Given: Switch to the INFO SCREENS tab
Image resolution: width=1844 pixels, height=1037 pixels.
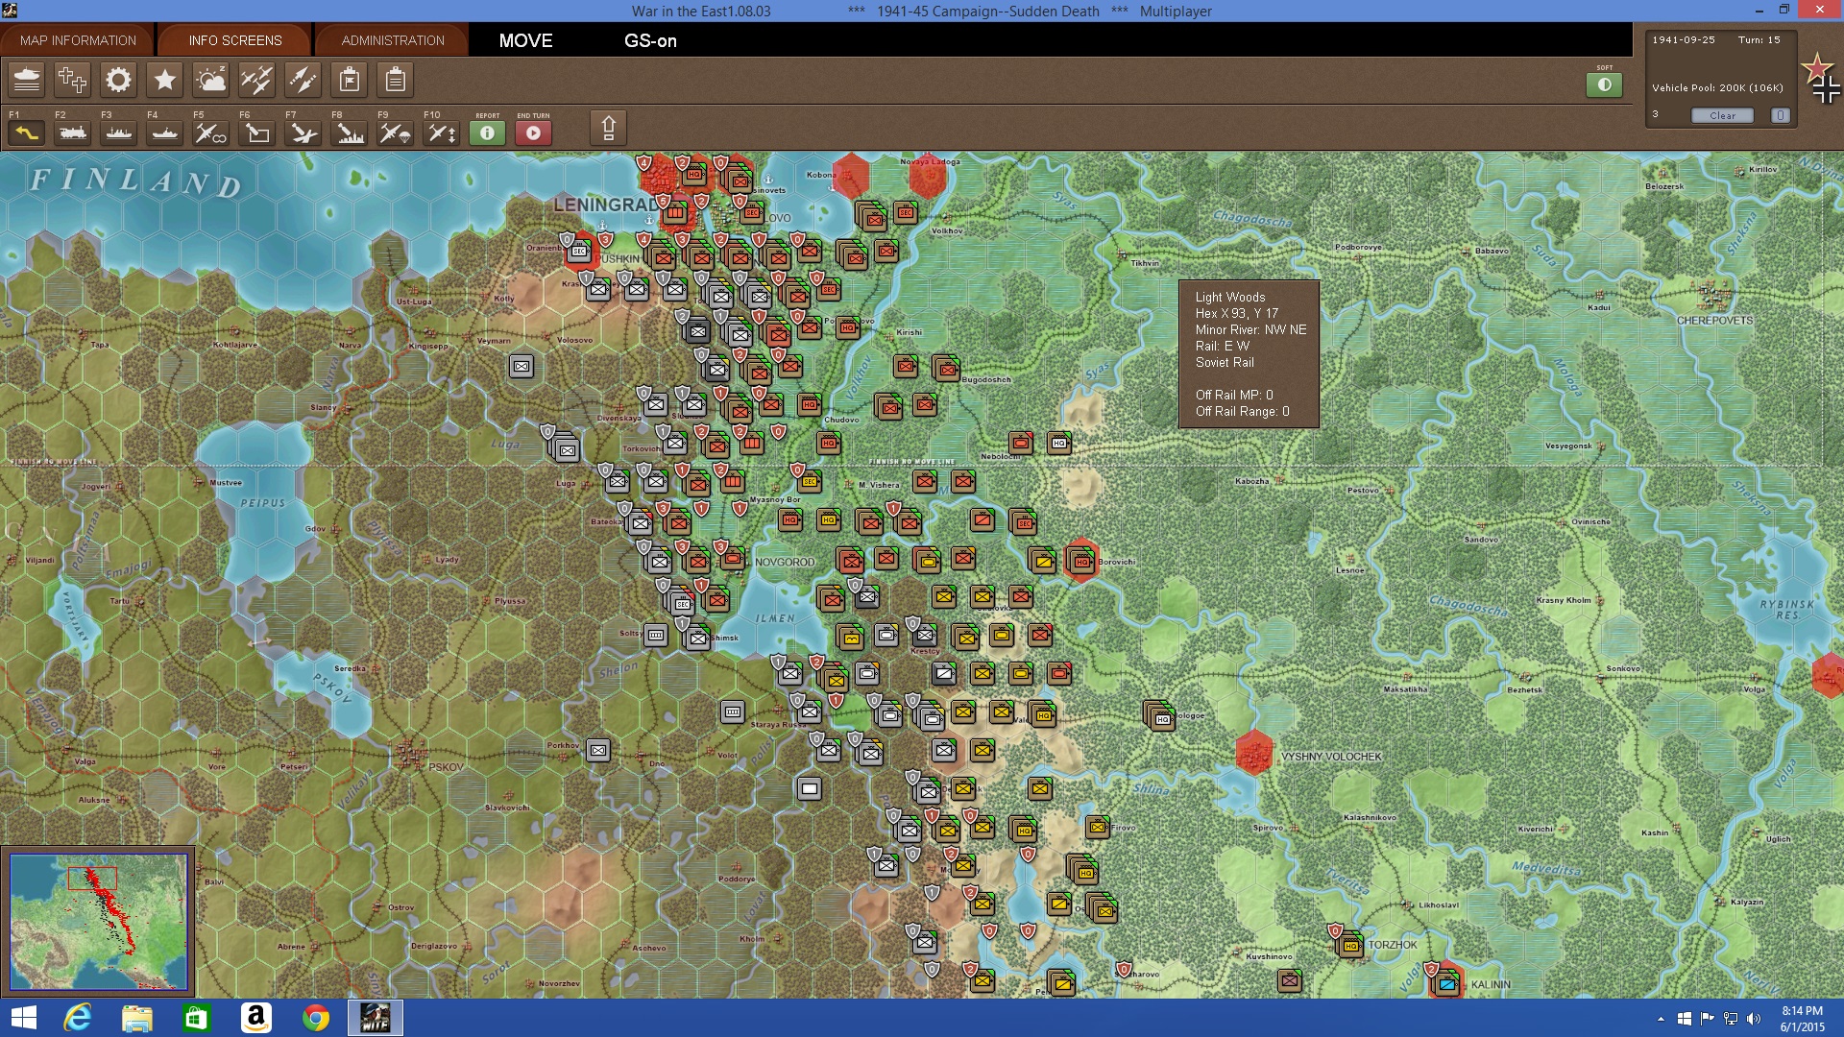Looking at the screenshot, I should tap(235, 40).
